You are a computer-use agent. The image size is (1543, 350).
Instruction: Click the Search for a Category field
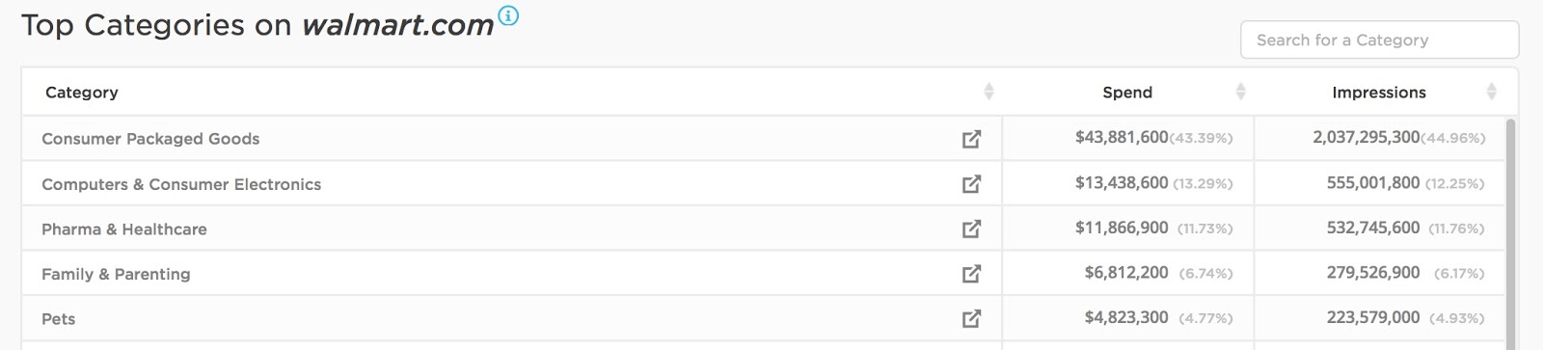click(1379, 40)
